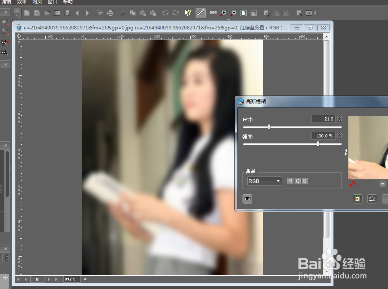Click the full screen view icon

pos(254,13)
